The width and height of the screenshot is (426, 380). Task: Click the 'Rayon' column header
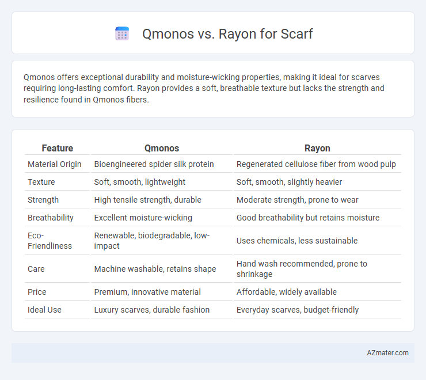317,148
